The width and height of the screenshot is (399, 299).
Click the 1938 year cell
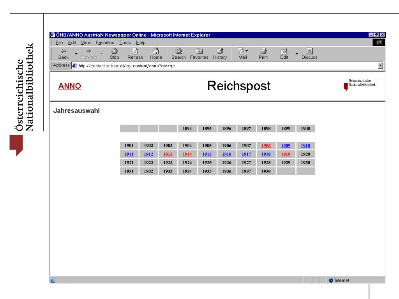click(x=266, y=171)
